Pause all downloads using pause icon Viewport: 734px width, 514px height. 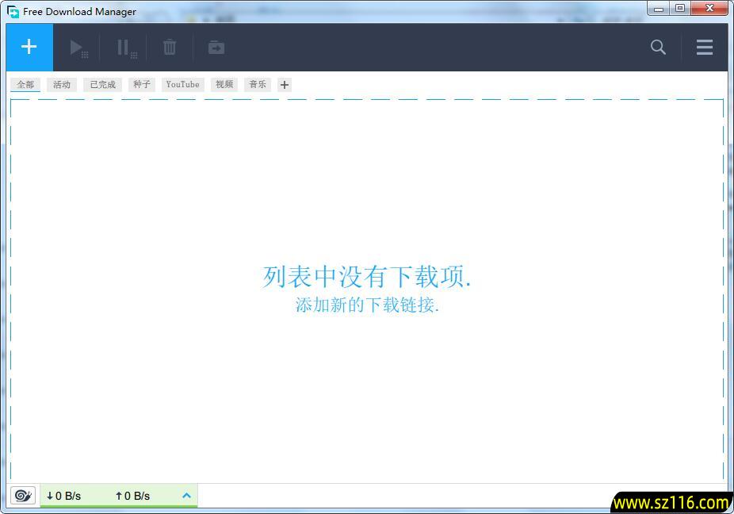(x=124, y=48)
